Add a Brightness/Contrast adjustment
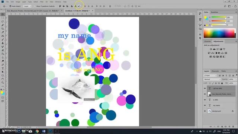Viewport: 238px width, 134px height. 211,49
